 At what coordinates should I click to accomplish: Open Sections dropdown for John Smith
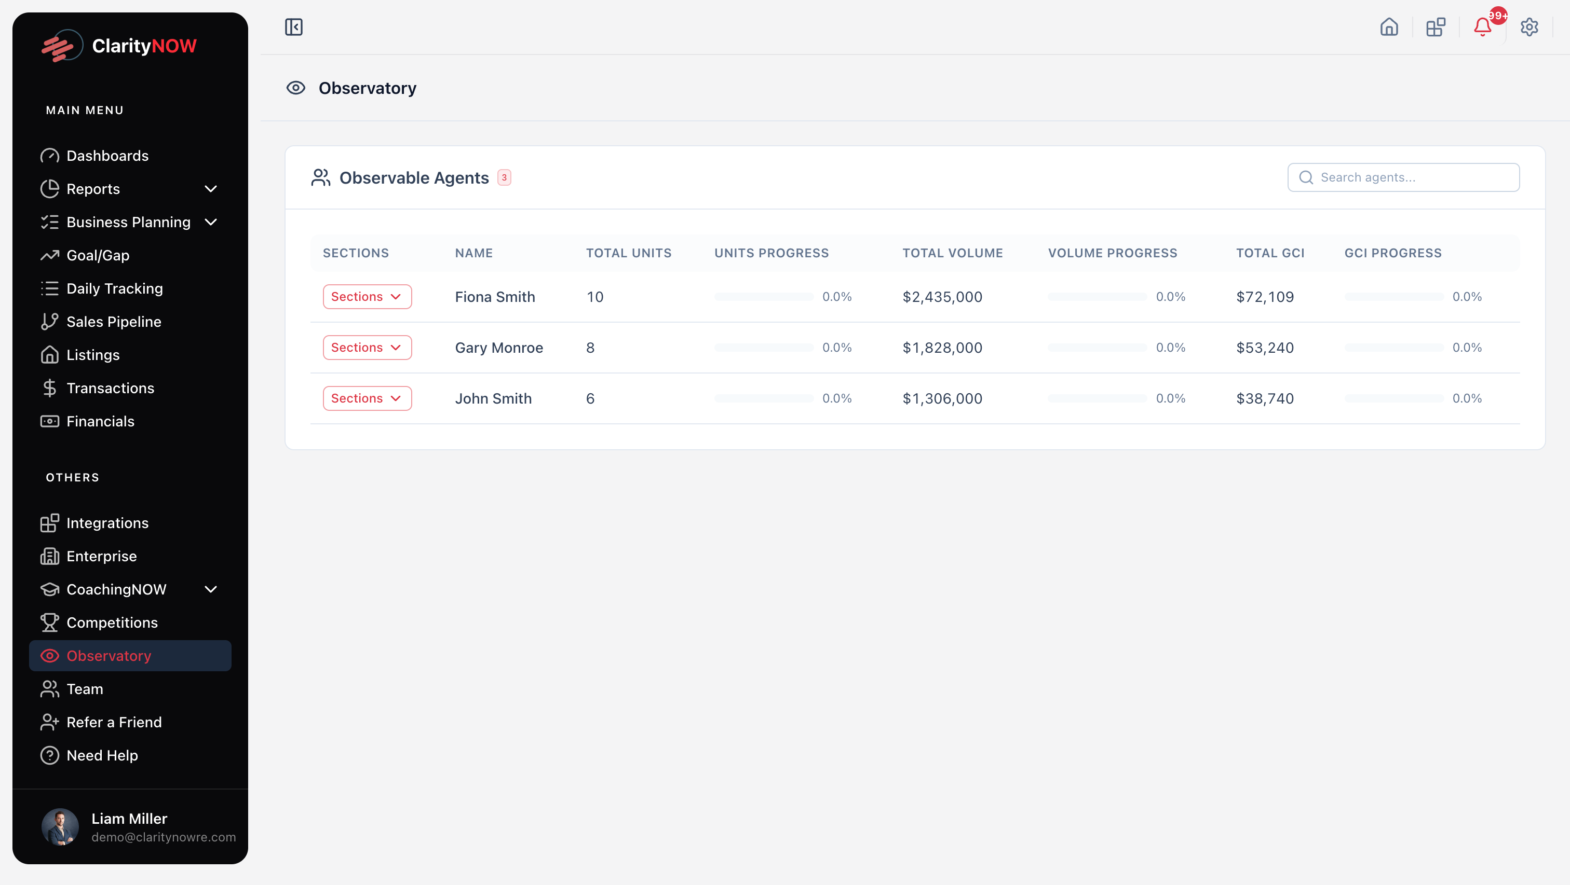click(x=367, y=398)
